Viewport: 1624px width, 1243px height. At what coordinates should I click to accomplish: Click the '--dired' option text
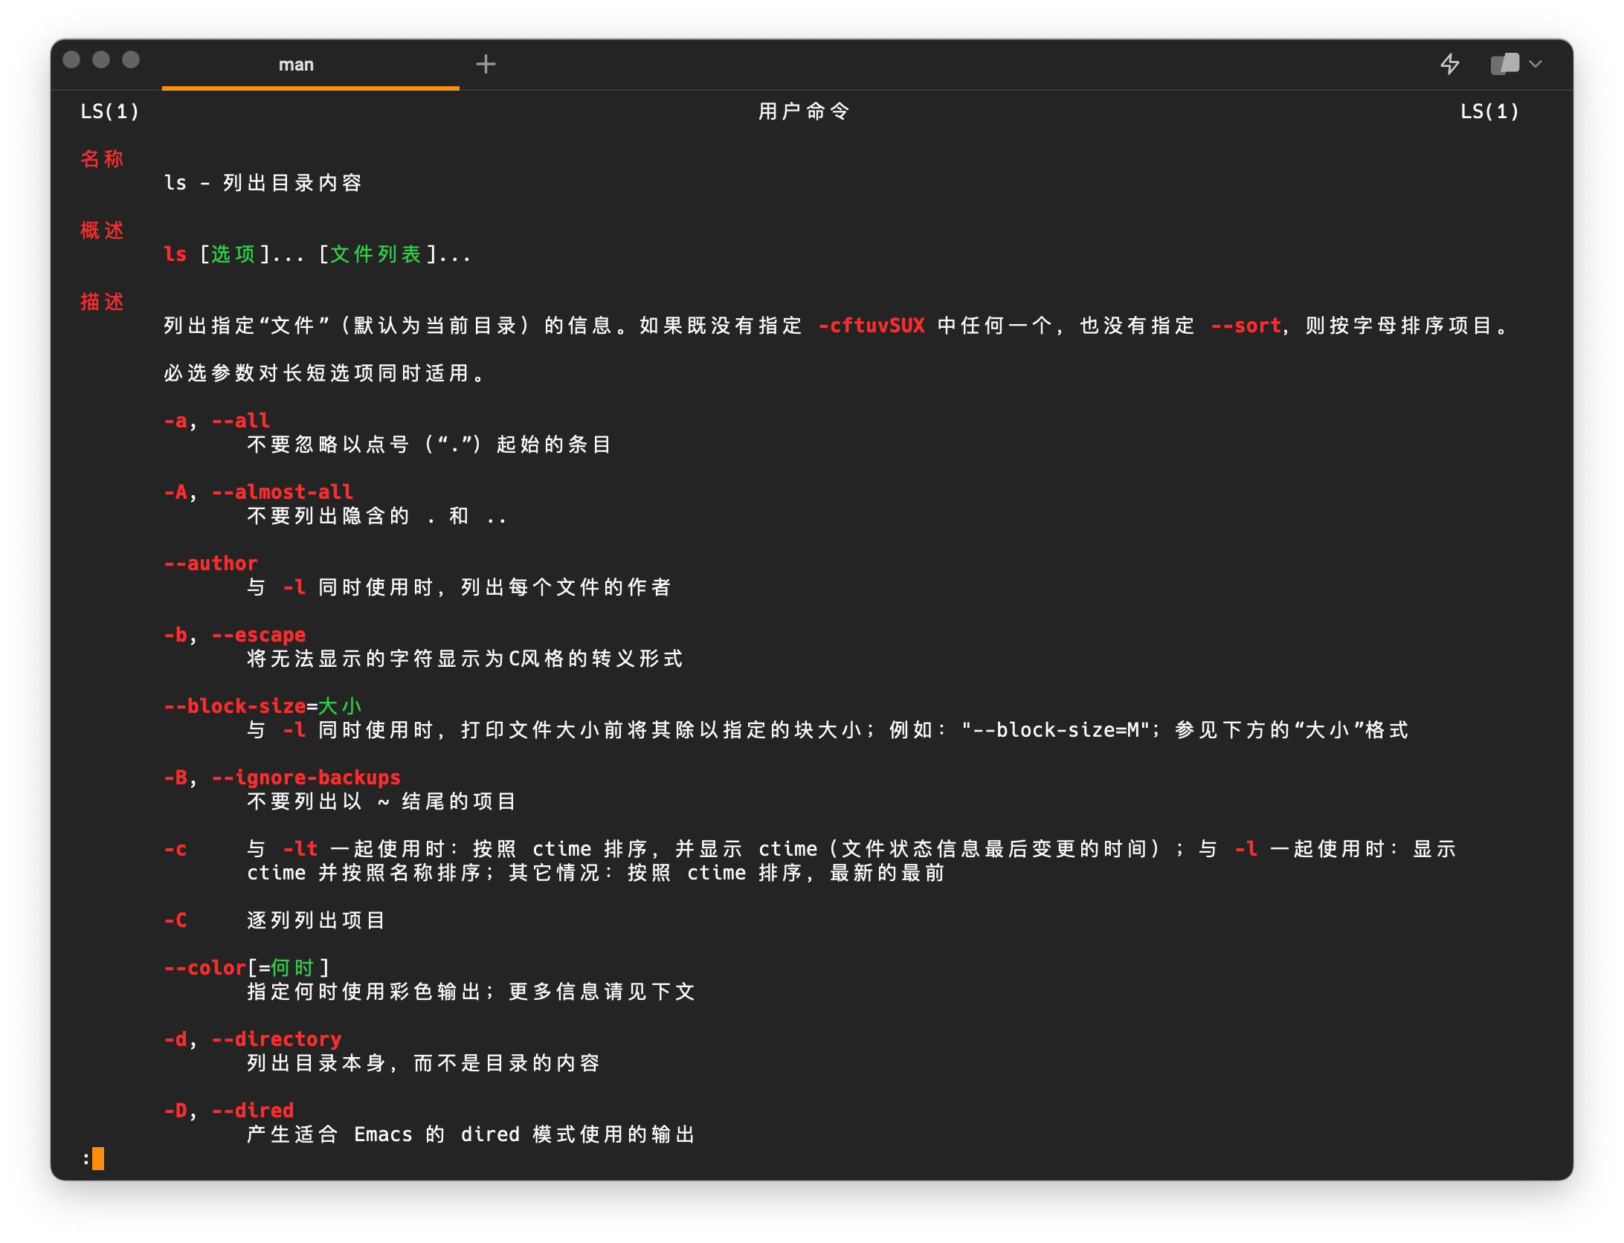(253, 1111)
